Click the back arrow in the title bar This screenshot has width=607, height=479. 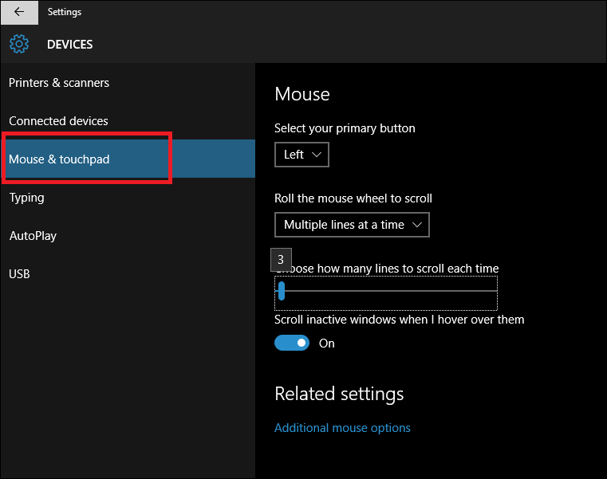pyautogui.click(x=19, y=12)
